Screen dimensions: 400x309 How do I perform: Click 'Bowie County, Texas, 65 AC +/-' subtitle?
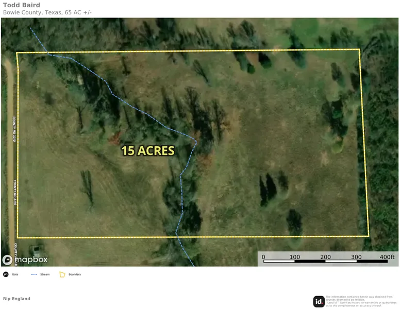click(x=47, y=12)
